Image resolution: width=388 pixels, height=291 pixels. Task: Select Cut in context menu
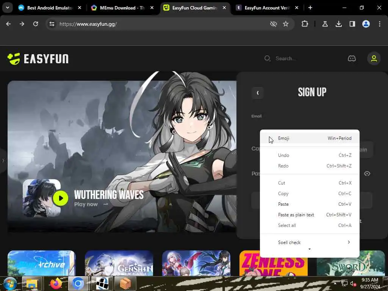(x=310, y=183)
